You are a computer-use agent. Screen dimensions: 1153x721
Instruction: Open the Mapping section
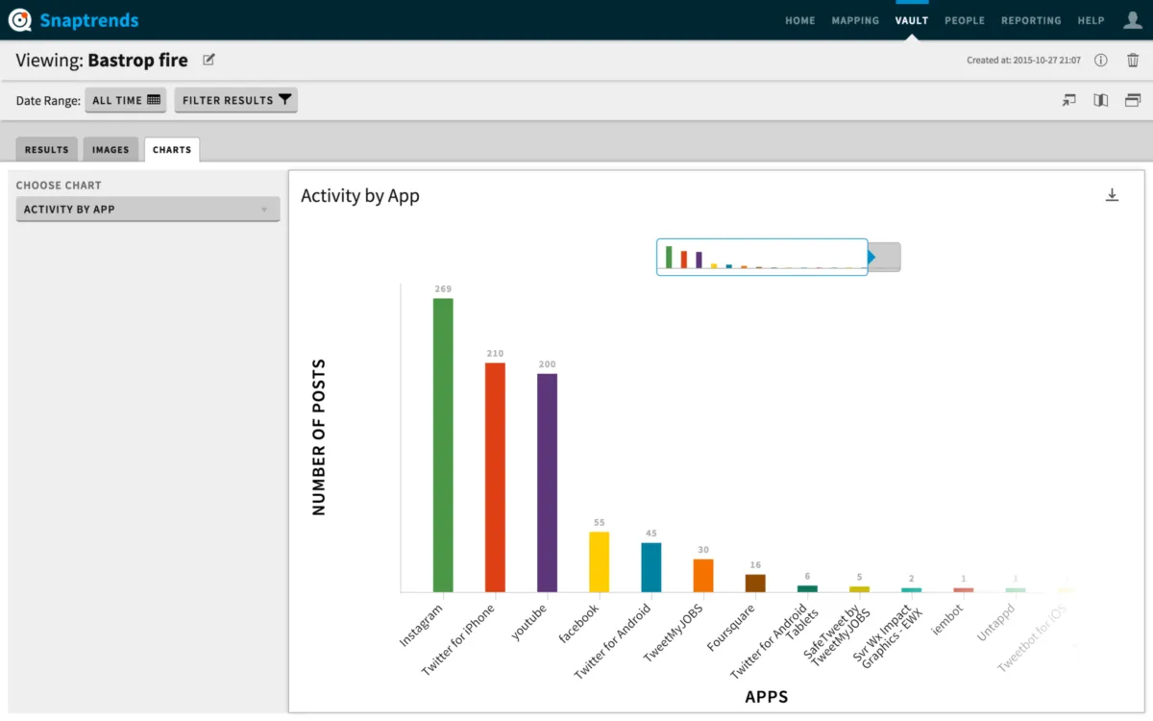click(x=854, y=20)
